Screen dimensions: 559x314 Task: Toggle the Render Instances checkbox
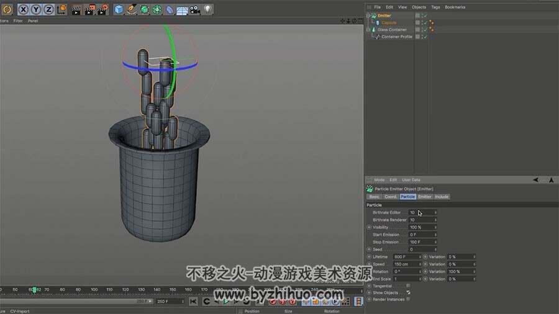pos(408,299)
